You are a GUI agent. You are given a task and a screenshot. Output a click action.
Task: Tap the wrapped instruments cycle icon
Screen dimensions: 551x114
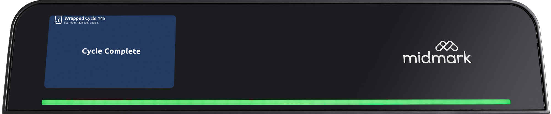58,20
